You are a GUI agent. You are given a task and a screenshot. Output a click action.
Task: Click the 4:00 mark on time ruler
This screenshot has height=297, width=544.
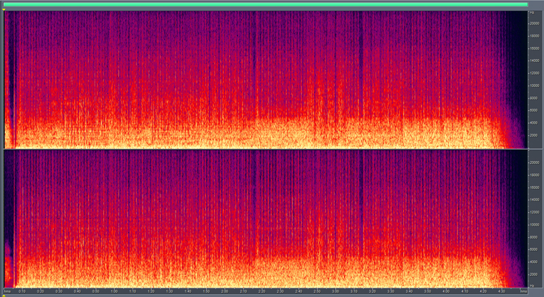click(446, 292)
